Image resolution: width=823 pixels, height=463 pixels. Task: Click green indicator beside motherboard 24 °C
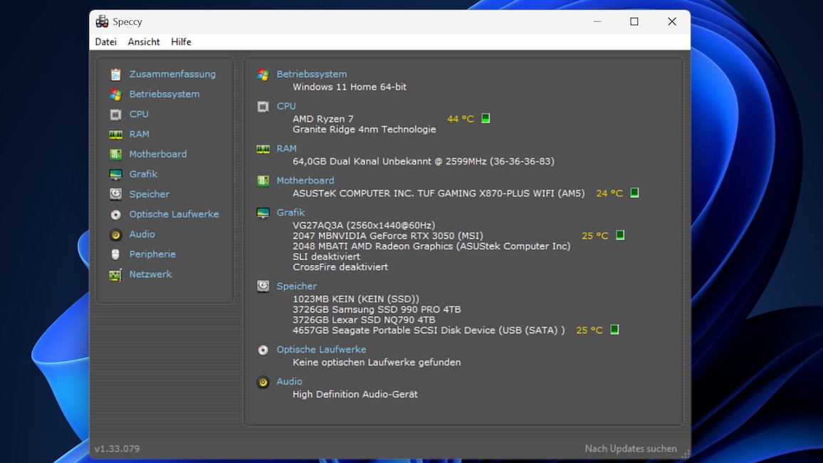[634, 192]
